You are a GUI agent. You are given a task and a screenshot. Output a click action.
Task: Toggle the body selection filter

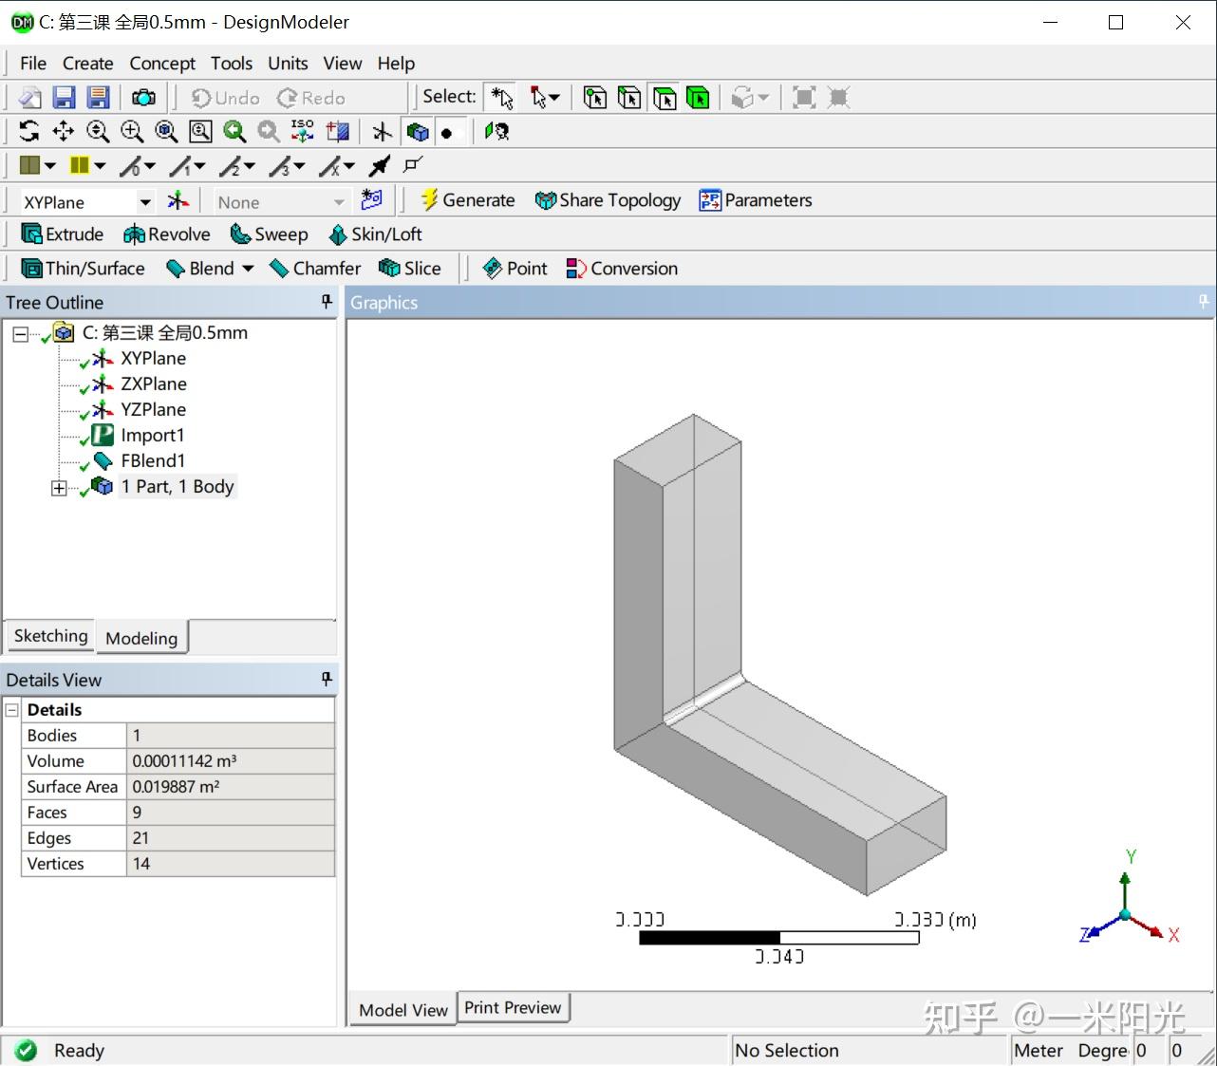pyautogui.click(x=699, y=97)
